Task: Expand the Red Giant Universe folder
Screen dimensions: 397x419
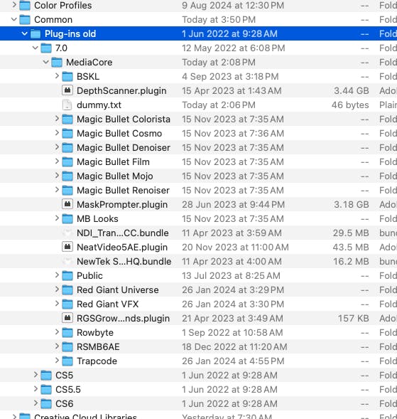Action: pyautogui.click(x=57, y=289)
